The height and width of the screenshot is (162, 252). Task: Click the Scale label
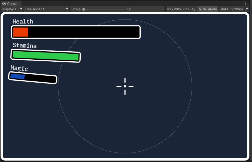[76, 9]
